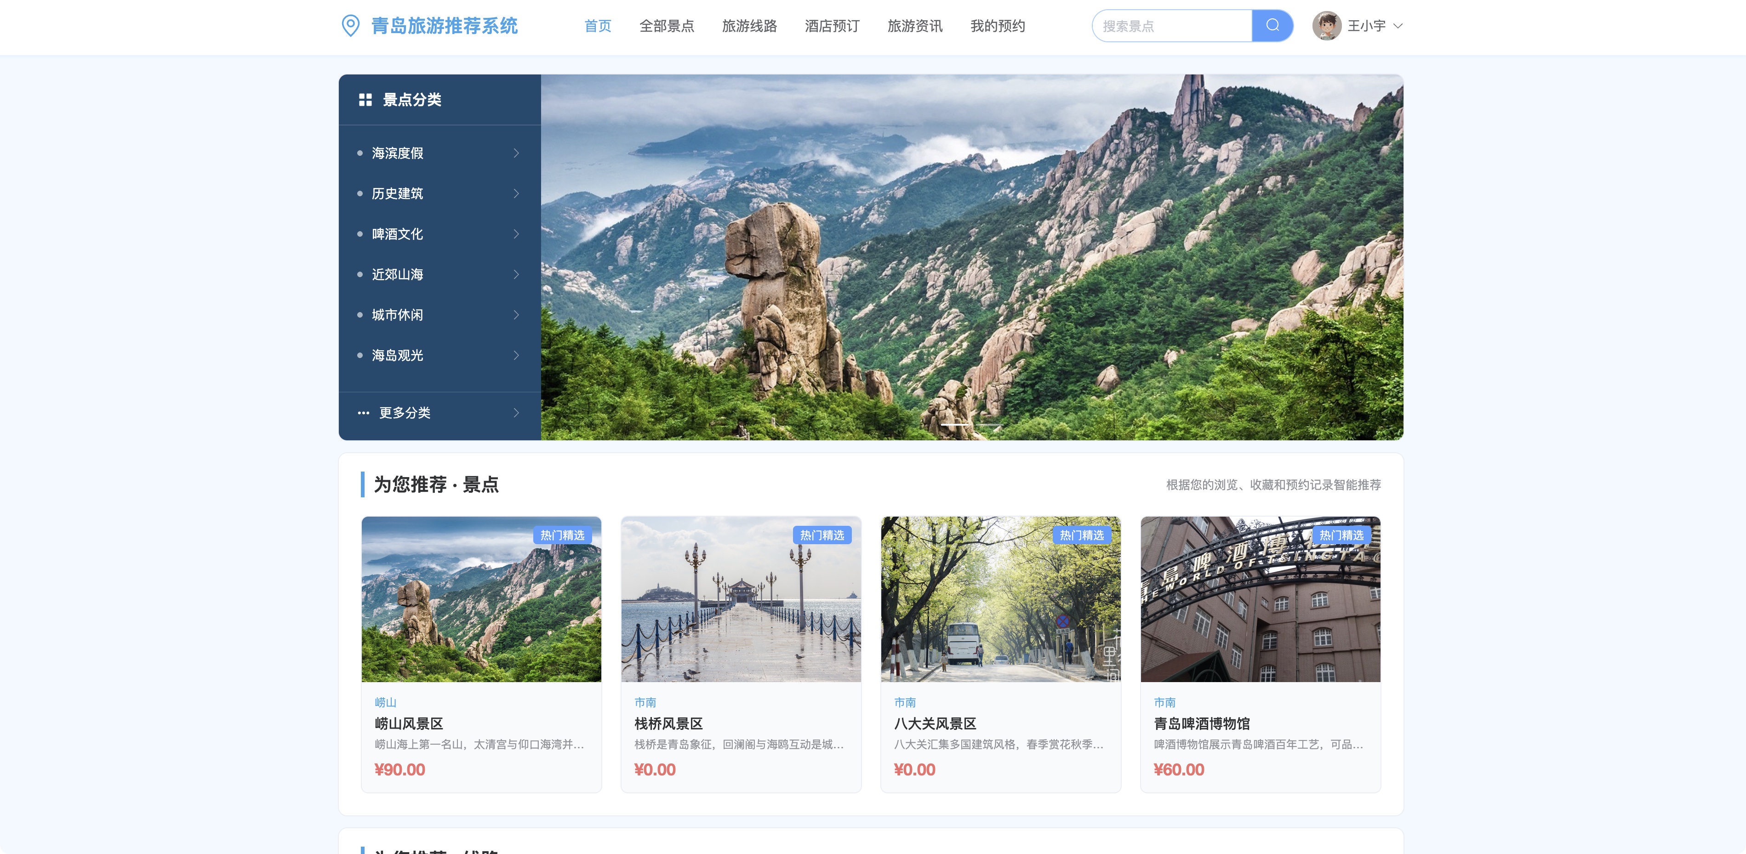Click the 为您推荐 · 景点 heading
This screenshot has height=854, width=1746.
[437, 484]
